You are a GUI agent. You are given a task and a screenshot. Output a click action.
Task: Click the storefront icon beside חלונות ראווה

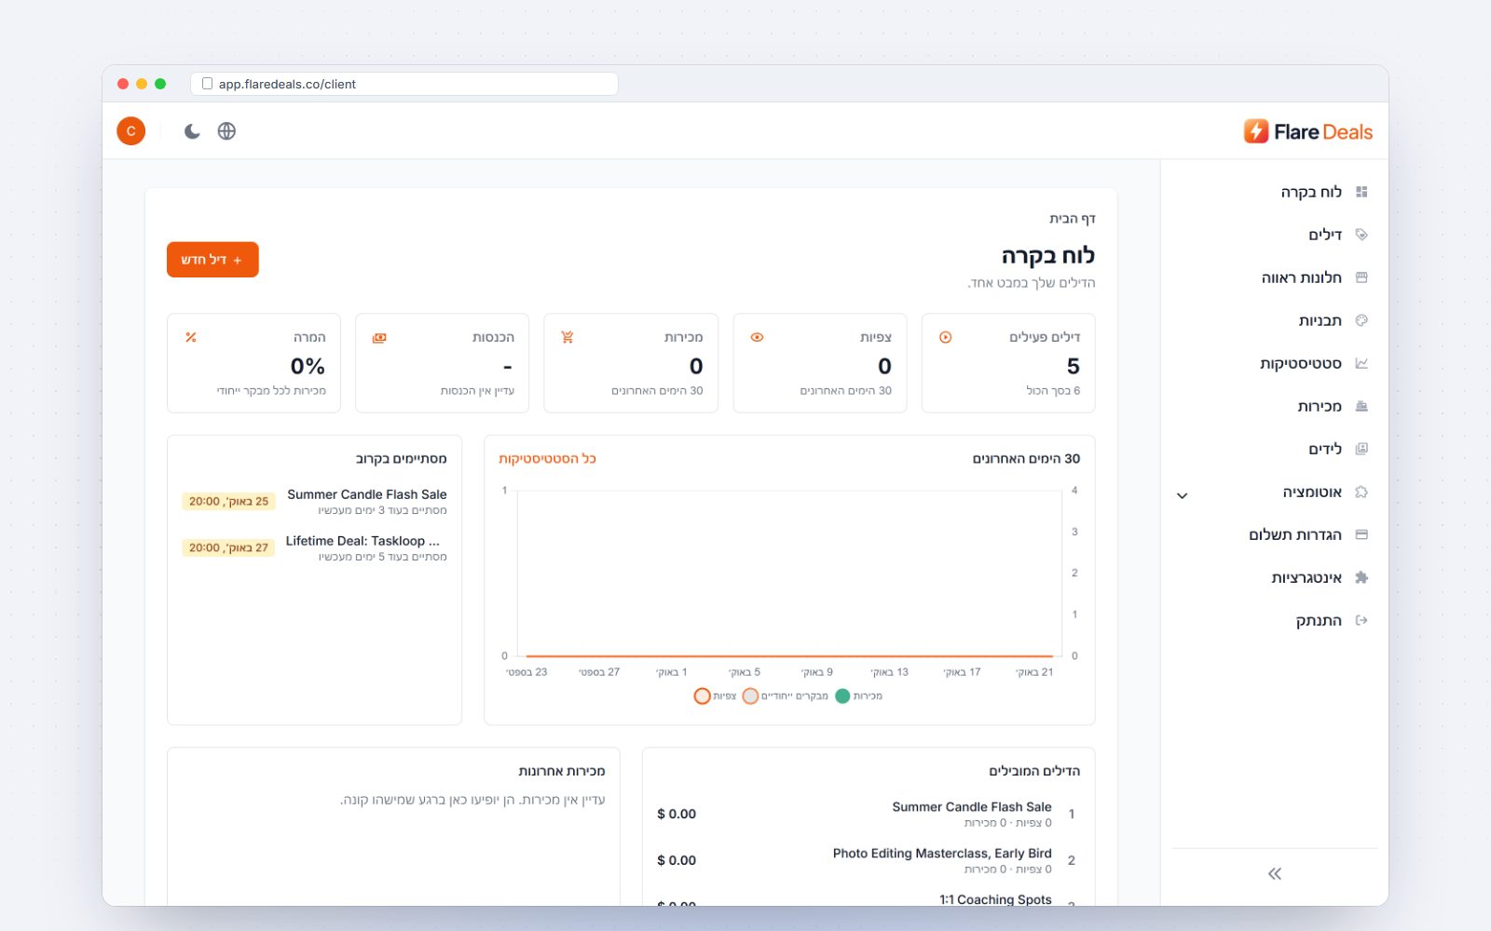coord(1361,277)
